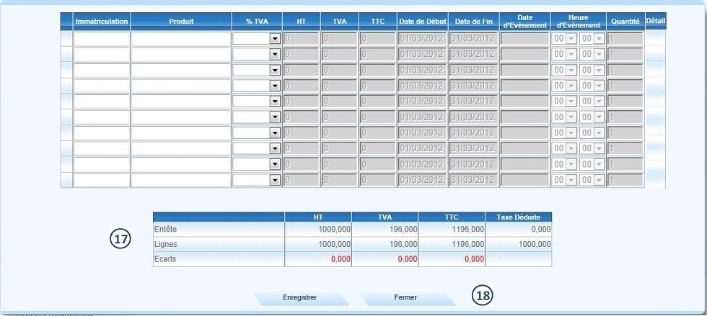Click the first row Date de Fin field
Screen dimensions: 707x316
pyautogui.click(x=473, y=39)
